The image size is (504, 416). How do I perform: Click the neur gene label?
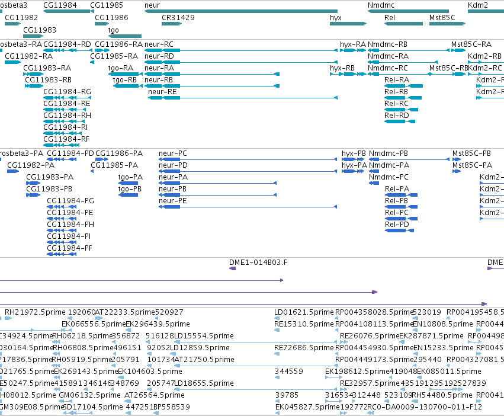click(152, 5)
